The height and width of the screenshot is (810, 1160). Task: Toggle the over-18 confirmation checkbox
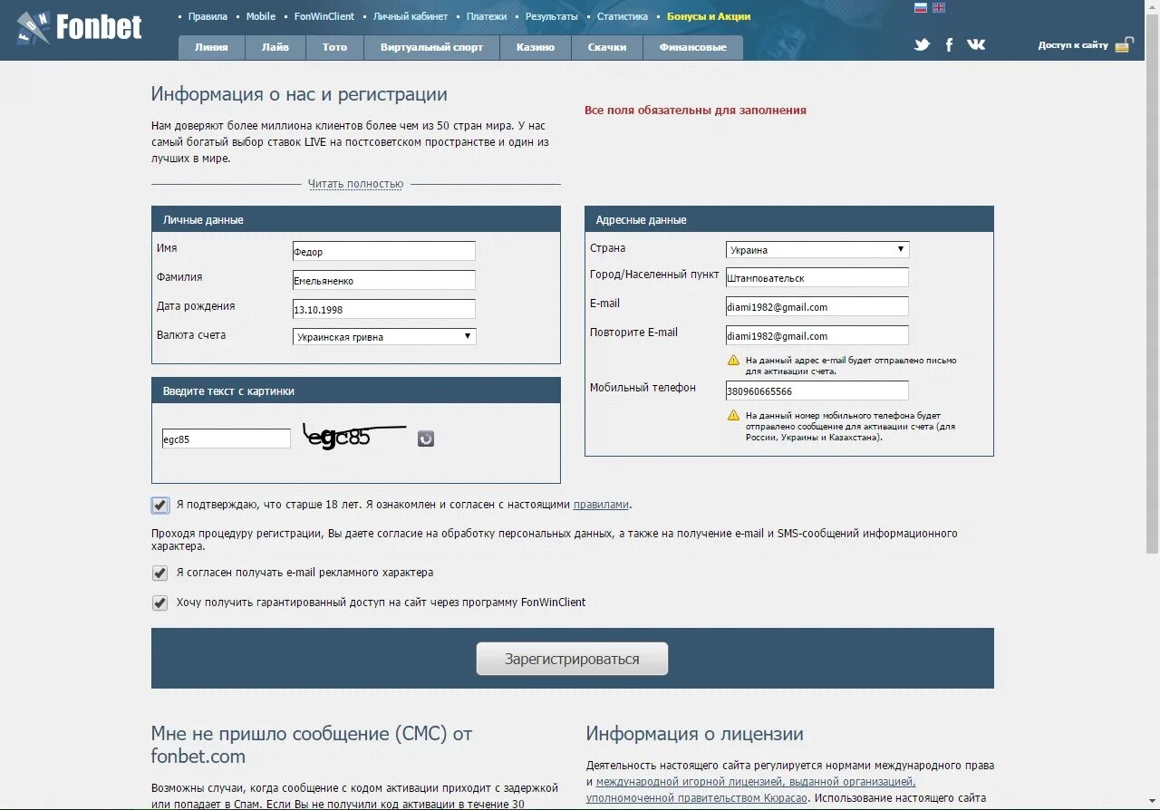pos(160,505)
